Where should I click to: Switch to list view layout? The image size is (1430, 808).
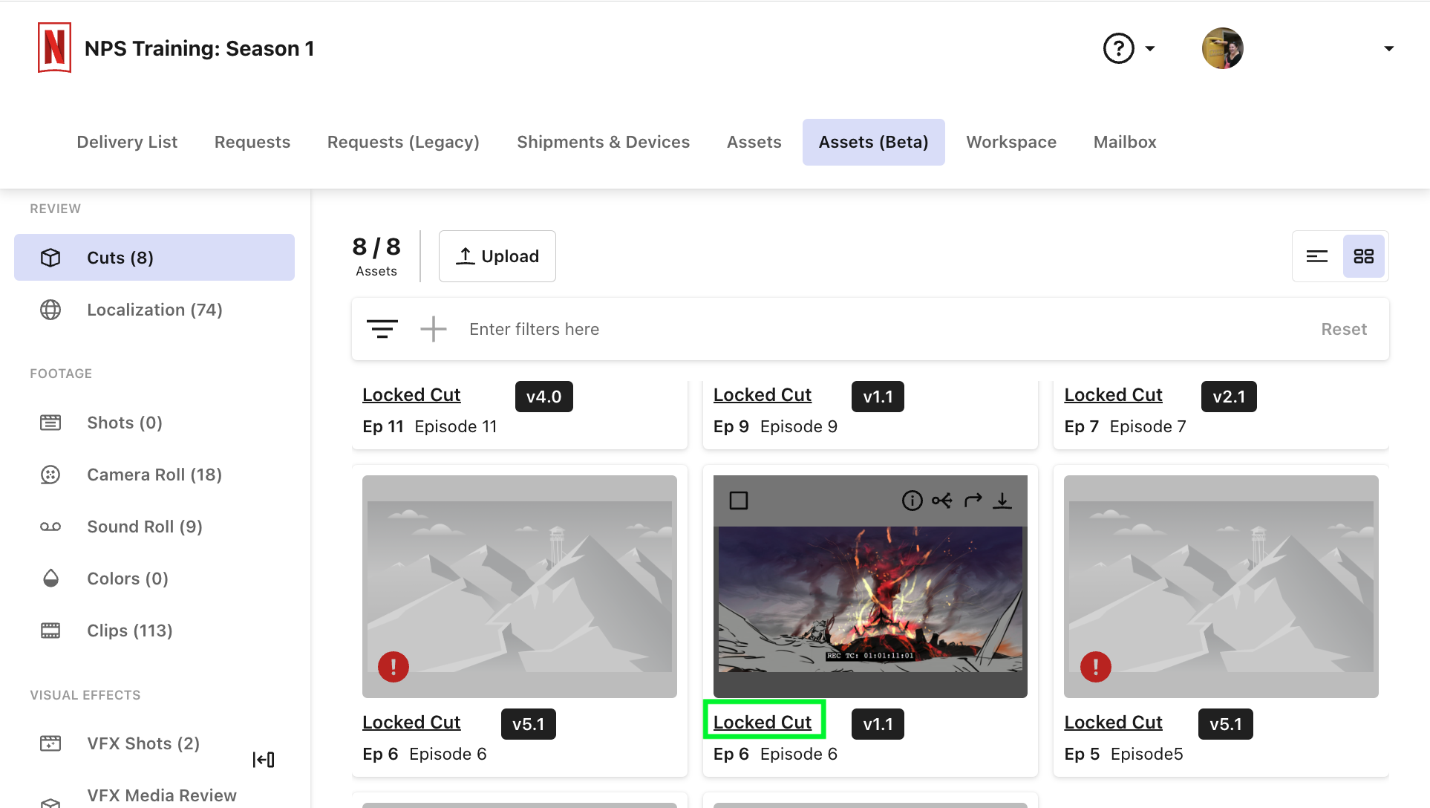tap(1316, 256)
